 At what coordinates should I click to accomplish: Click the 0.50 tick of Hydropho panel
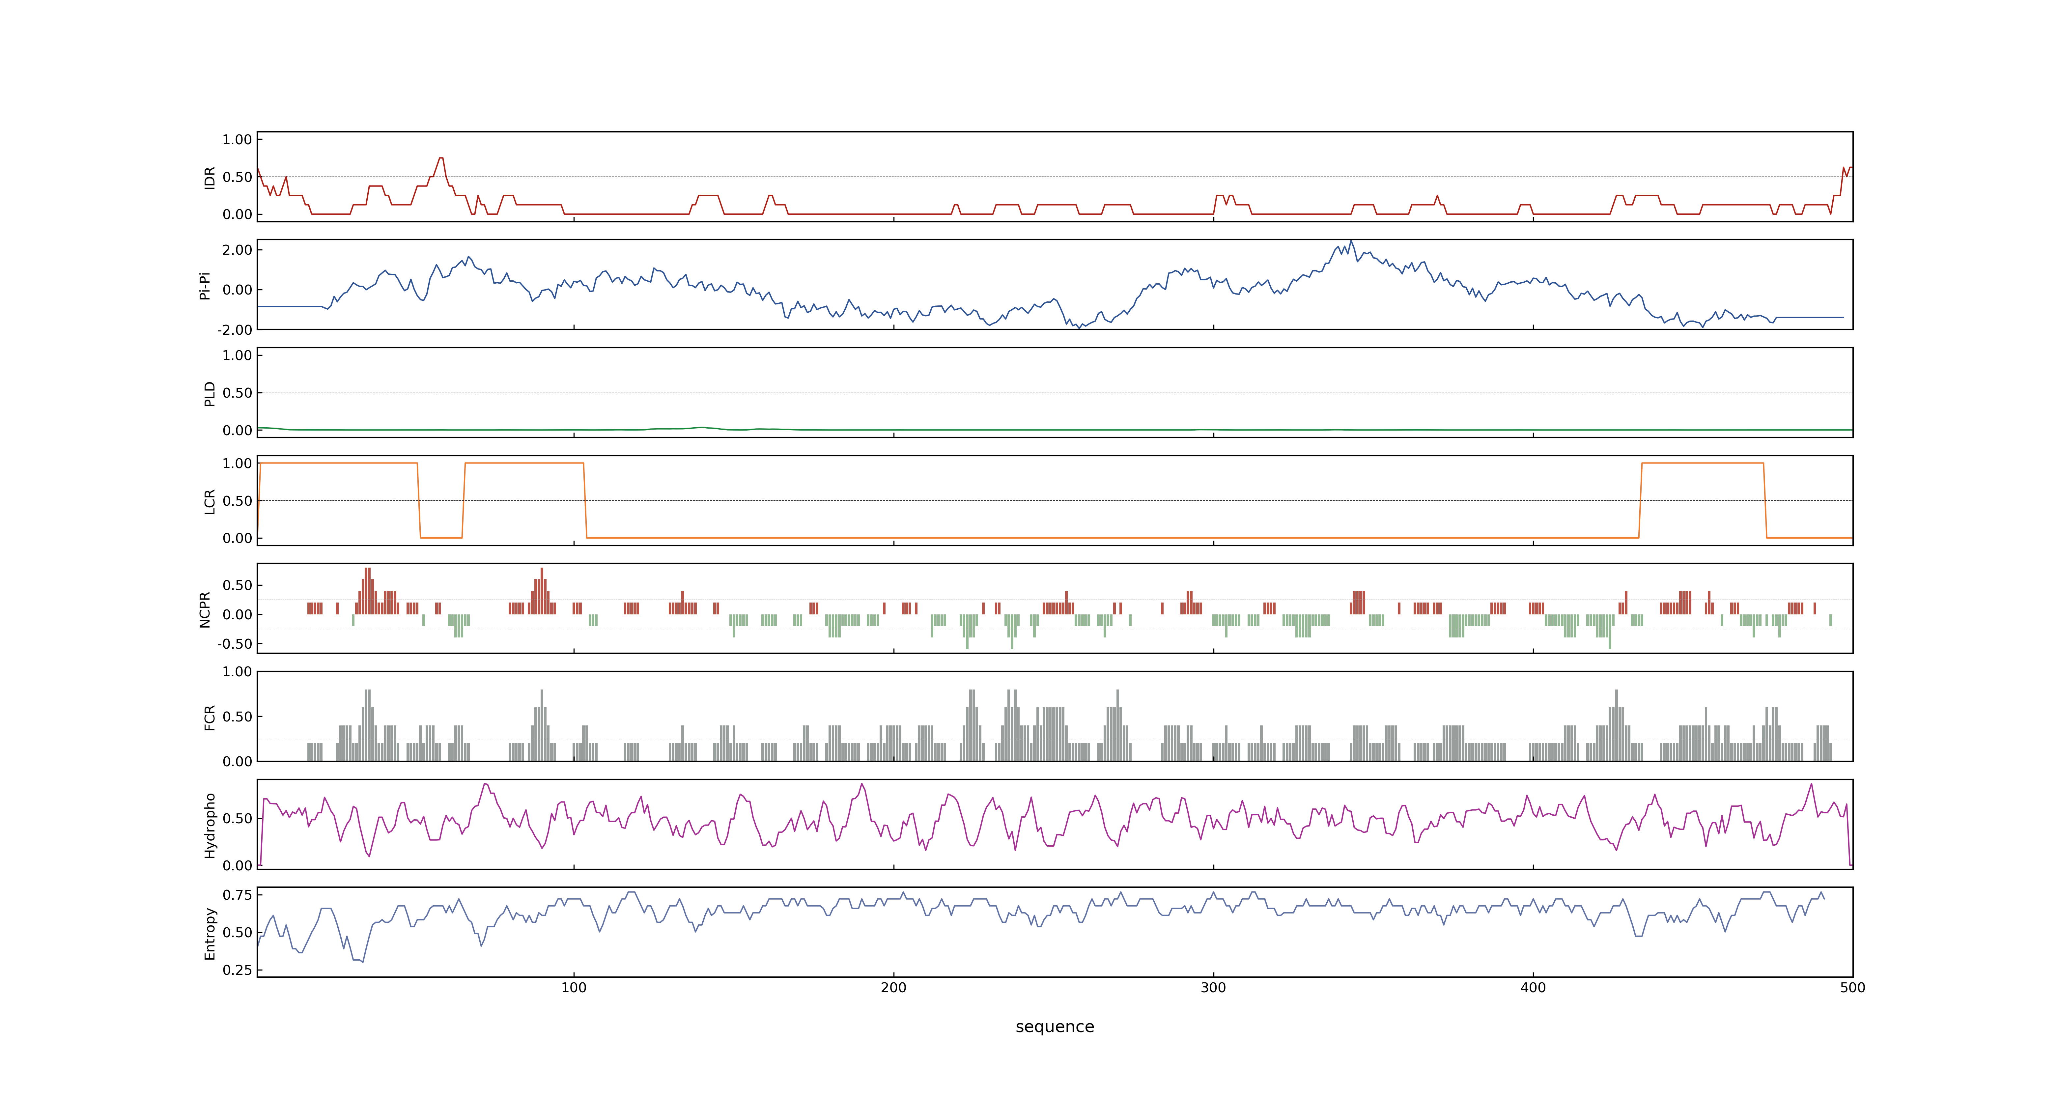tap(238, 818)
